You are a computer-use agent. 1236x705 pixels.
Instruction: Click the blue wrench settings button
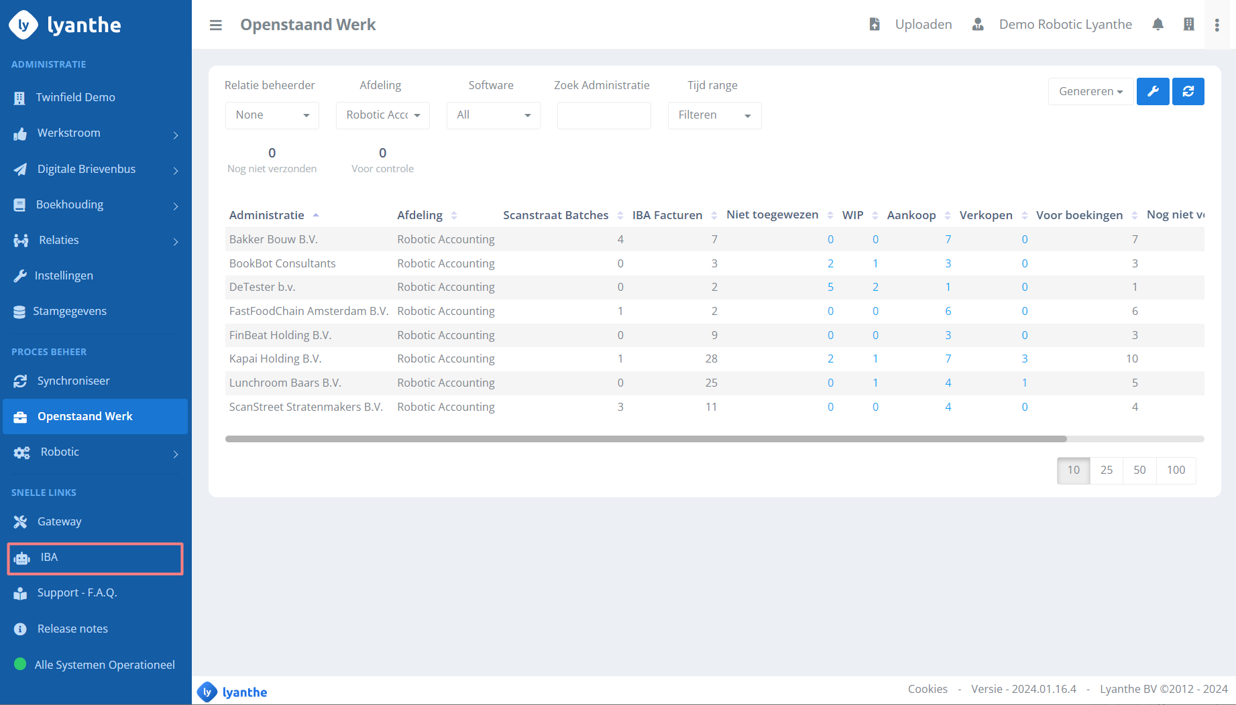[x=1153, y=91]
